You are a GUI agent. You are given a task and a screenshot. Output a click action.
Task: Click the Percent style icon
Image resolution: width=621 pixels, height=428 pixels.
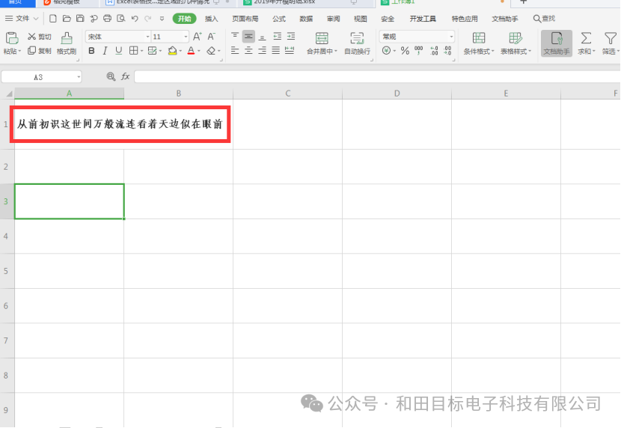(x=405, y=51)
